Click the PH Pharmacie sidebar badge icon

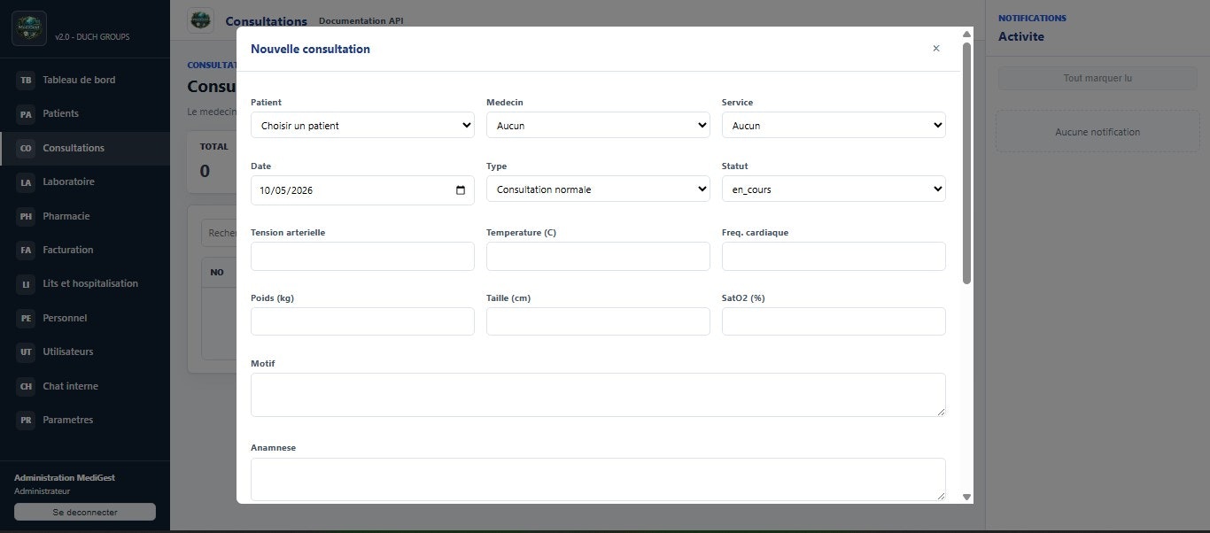coord(26,216)
